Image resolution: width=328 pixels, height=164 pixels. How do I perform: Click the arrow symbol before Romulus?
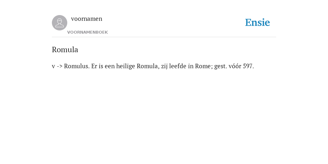[x=60, y=66]
